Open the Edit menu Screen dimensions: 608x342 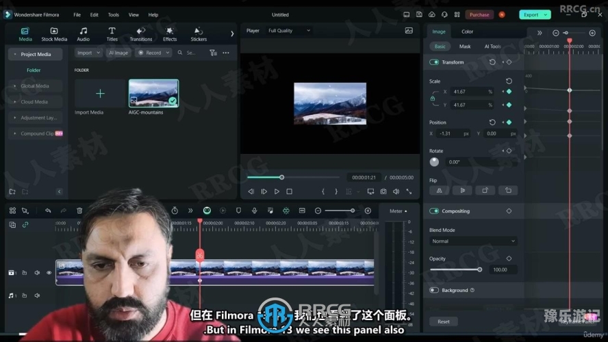pos(94,15)
